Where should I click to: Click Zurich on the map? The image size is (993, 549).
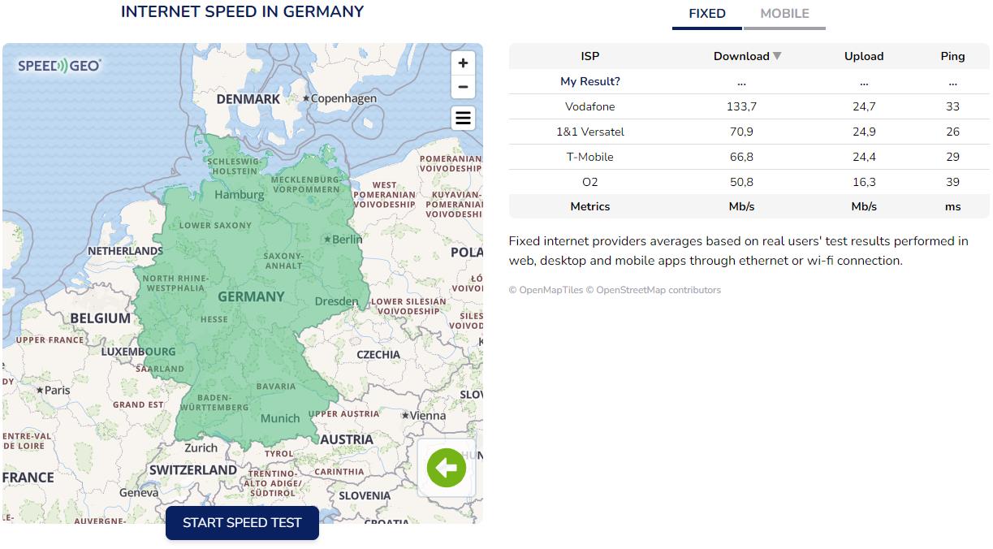coord(201,447)
